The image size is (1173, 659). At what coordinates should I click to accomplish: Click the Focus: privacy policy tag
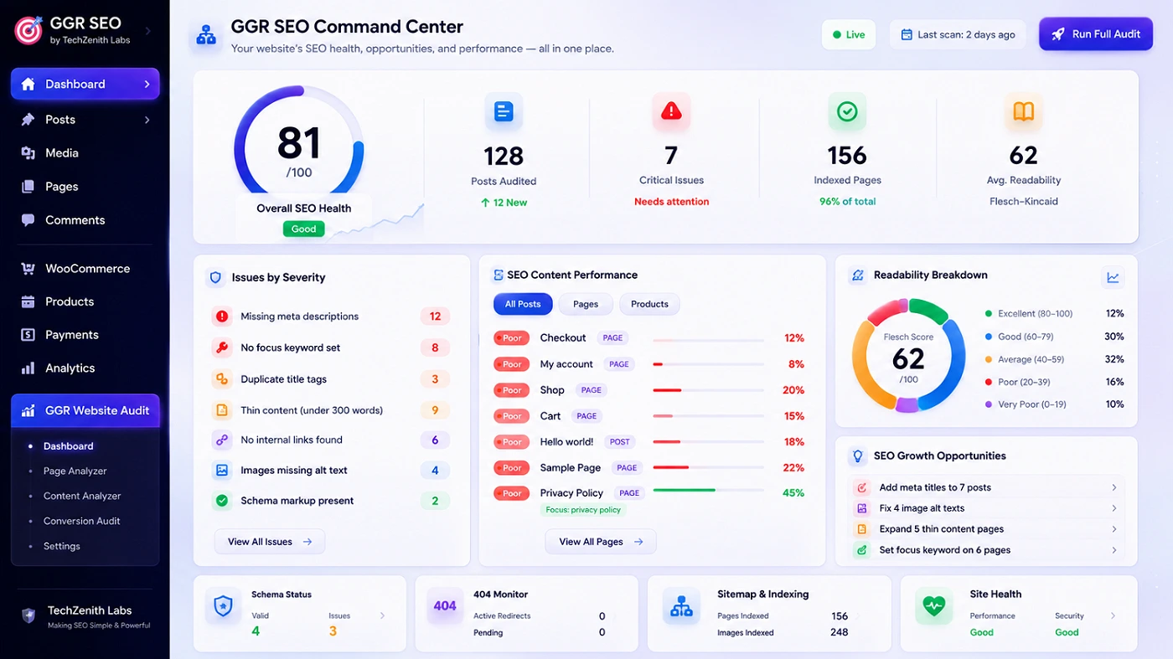pyautogui.click(x=583, y=510)
